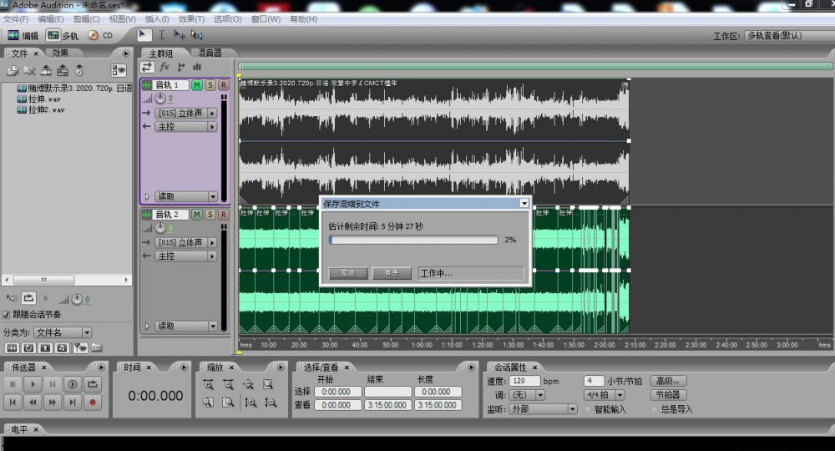Toggle Files panel show options eye icon
The width and height of the screenshot is (835, 451).
coord(119,70)
